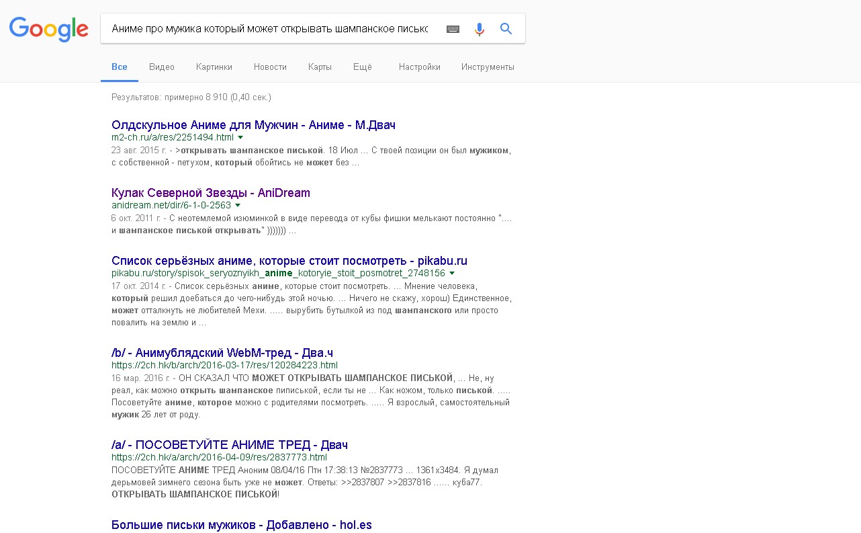
Task: Click the 2ch.hk/b/arch/2016-03-17 URL text
Action: click(224, 365)
